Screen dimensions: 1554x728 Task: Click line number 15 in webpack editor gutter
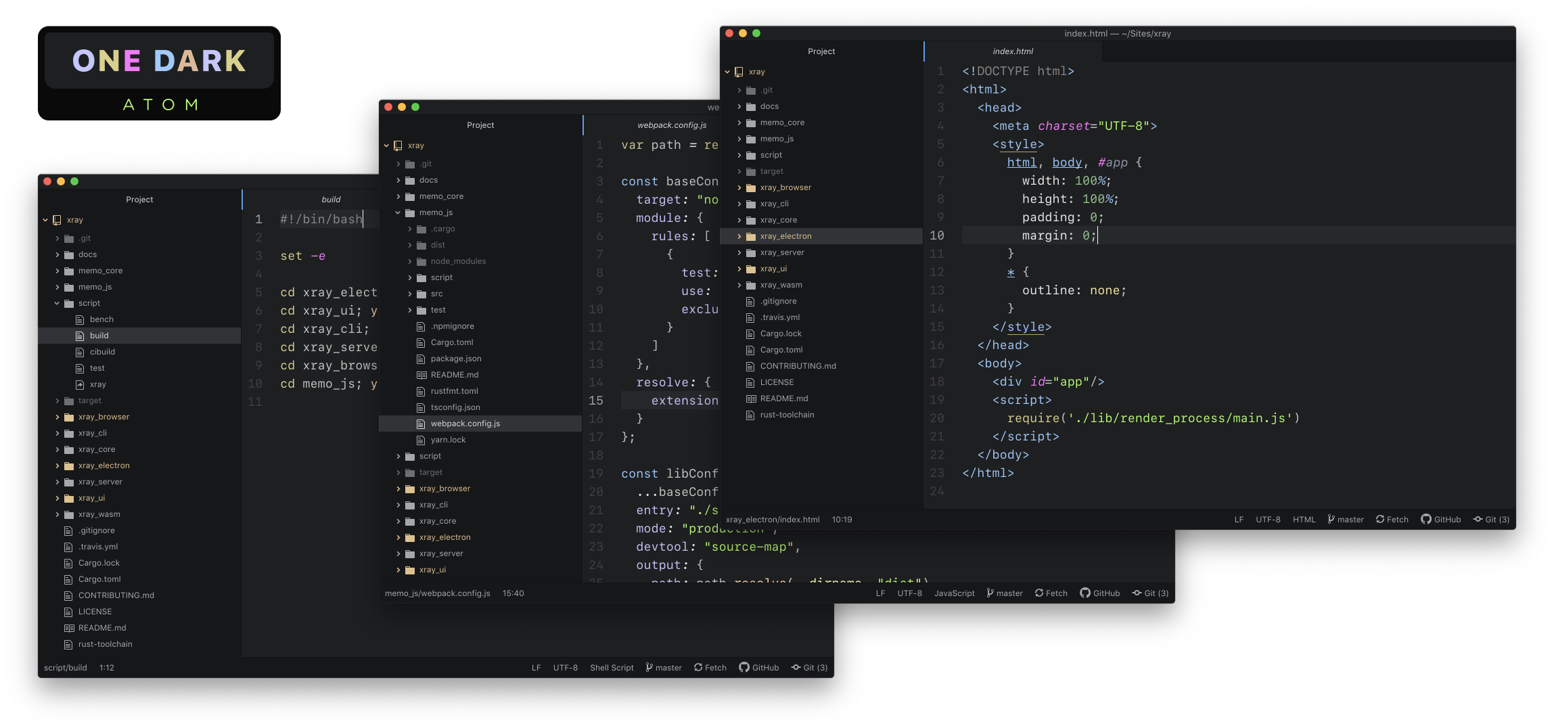pyautogui.click(x=595, y=401)
